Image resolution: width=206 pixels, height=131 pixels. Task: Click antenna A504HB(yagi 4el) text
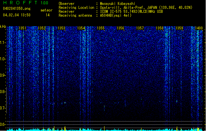point(116,15)
